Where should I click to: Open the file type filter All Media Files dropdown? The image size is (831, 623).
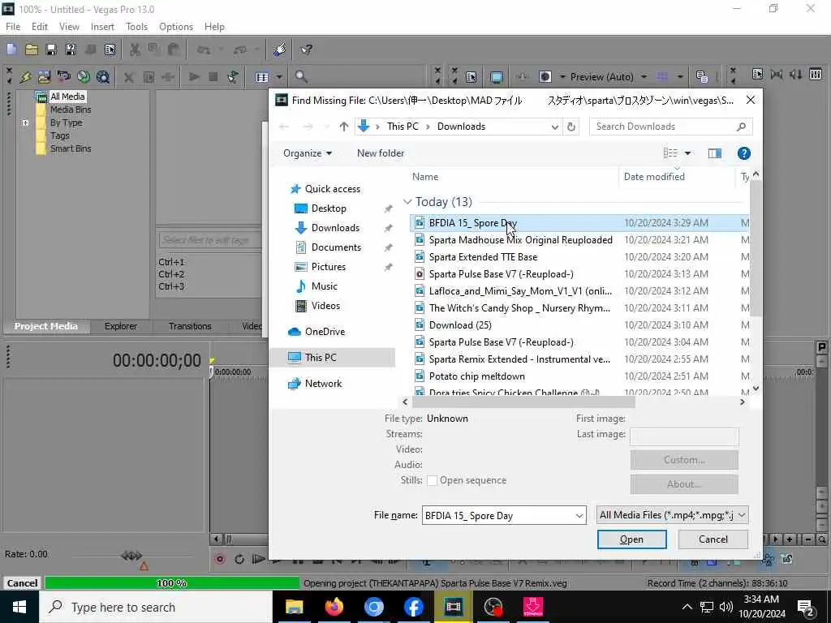tap(742, 515)
